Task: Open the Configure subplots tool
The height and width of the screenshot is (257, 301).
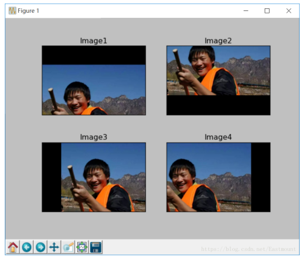Action: point(82,247)
